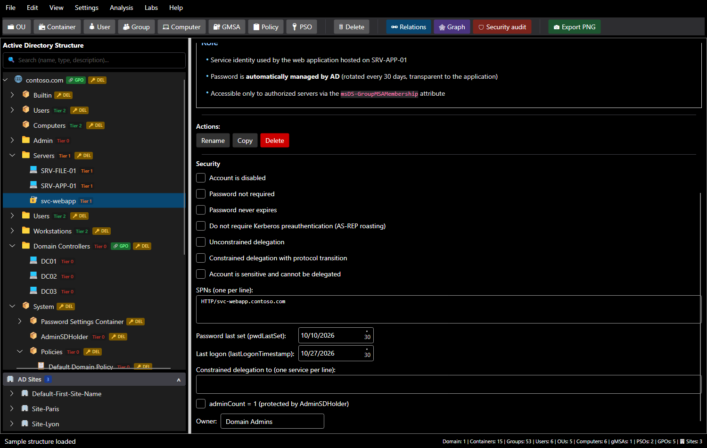The width and height of the screenshot is (707, 448).
Task: Click the DEL badge on Builtin
Action: pos(64,95)
